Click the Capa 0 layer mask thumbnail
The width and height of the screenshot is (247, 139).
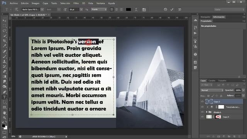pos(218,117)
